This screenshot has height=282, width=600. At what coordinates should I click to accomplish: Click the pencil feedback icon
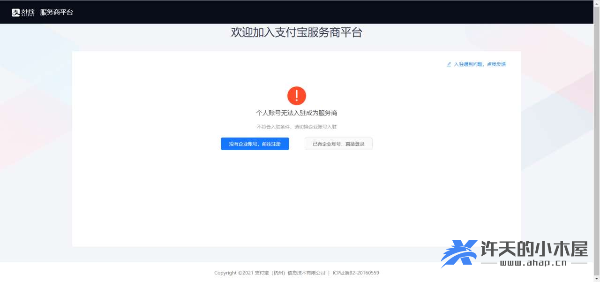(x=449, y=64)
